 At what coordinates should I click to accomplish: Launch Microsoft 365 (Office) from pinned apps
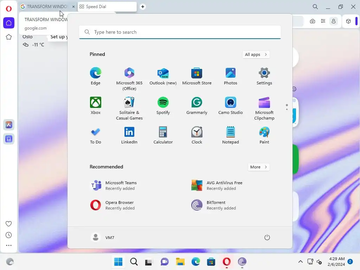(x=129, y=79)
